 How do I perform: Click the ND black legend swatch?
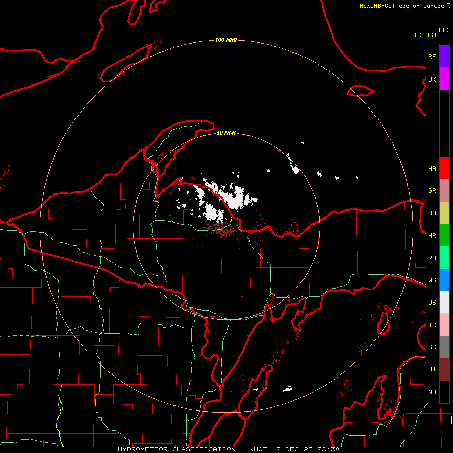(x=444, y=392)
